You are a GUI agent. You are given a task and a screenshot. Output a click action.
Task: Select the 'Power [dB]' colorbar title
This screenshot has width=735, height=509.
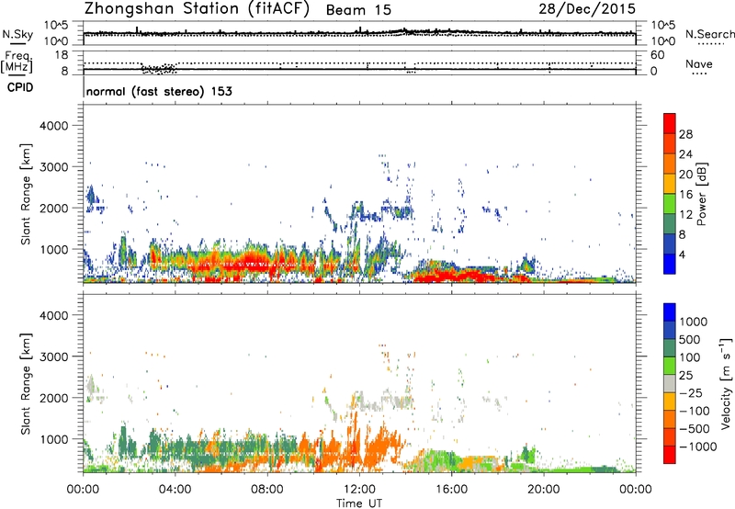tap(701, 194)
